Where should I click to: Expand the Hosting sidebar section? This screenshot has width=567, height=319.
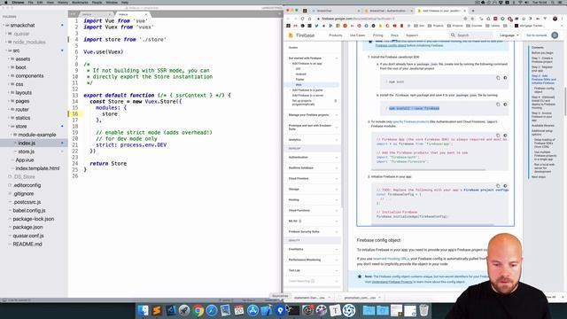coord(313,199)
